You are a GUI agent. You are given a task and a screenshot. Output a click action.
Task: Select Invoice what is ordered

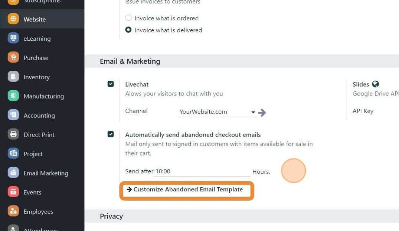click(128, 18)
